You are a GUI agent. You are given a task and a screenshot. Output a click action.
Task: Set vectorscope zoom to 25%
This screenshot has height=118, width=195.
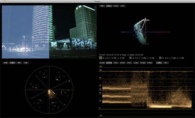tap(26, 63)
